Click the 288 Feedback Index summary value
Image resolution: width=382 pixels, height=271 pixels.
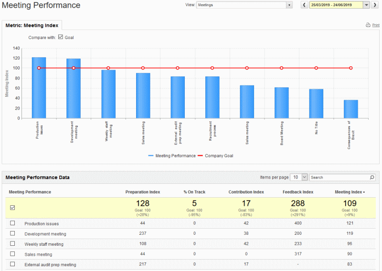[298, 203]
